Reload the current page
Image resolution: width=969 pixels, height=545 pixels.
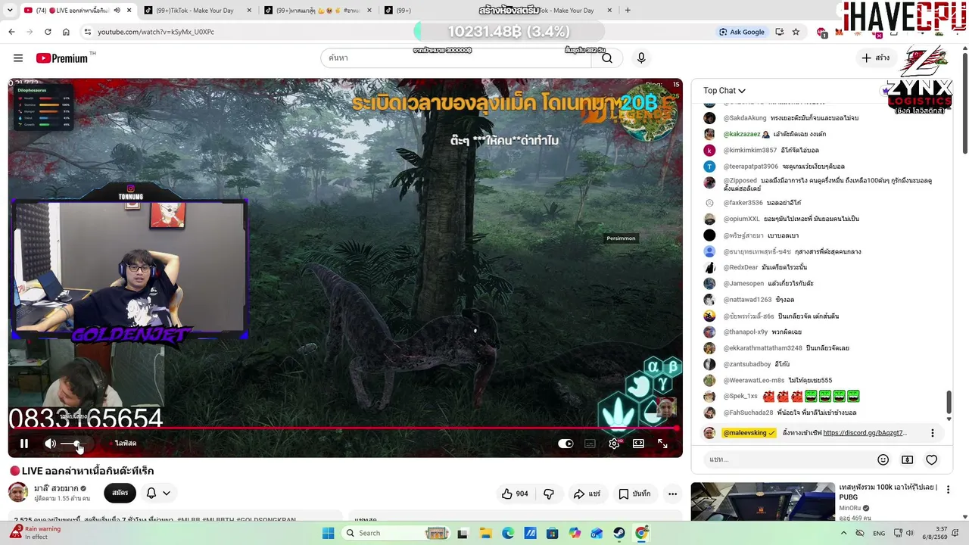pyautogui.click(x=48, y=32)
